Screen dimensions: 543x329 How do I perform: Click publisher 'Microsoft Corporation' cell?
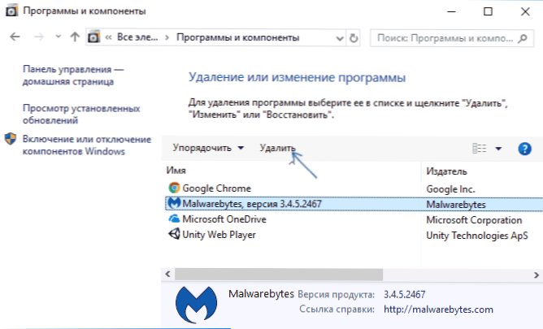pyautogui.click(x=474, y=220)
